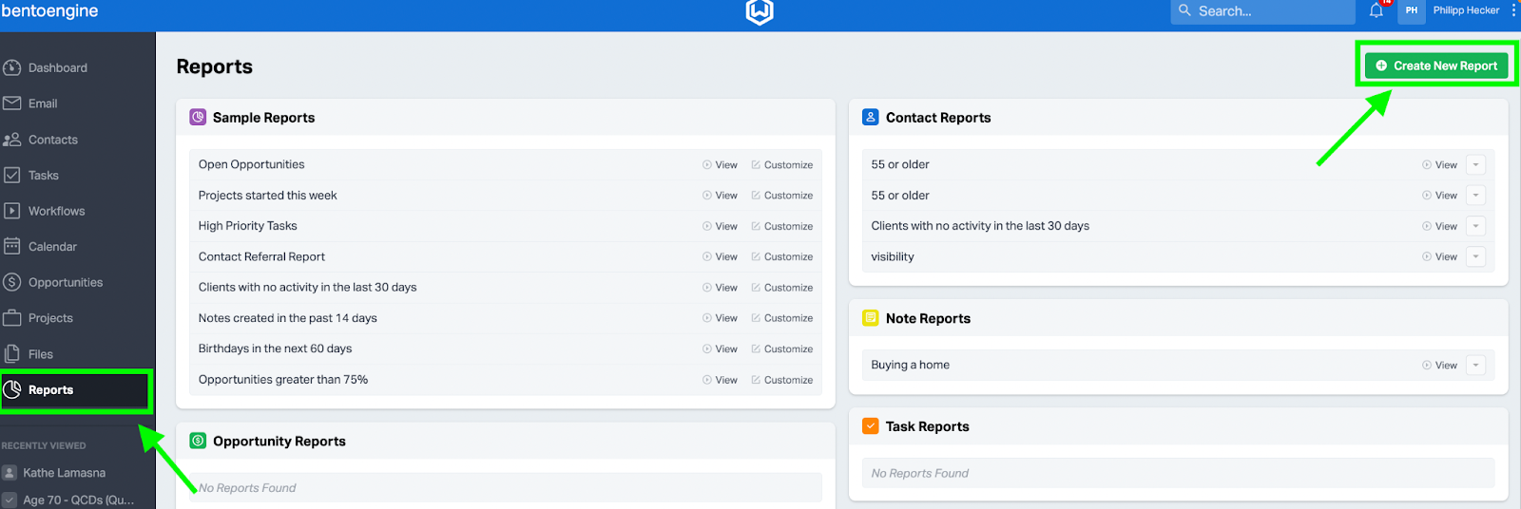View Opportunities greater than 75% report

point(721,380)
